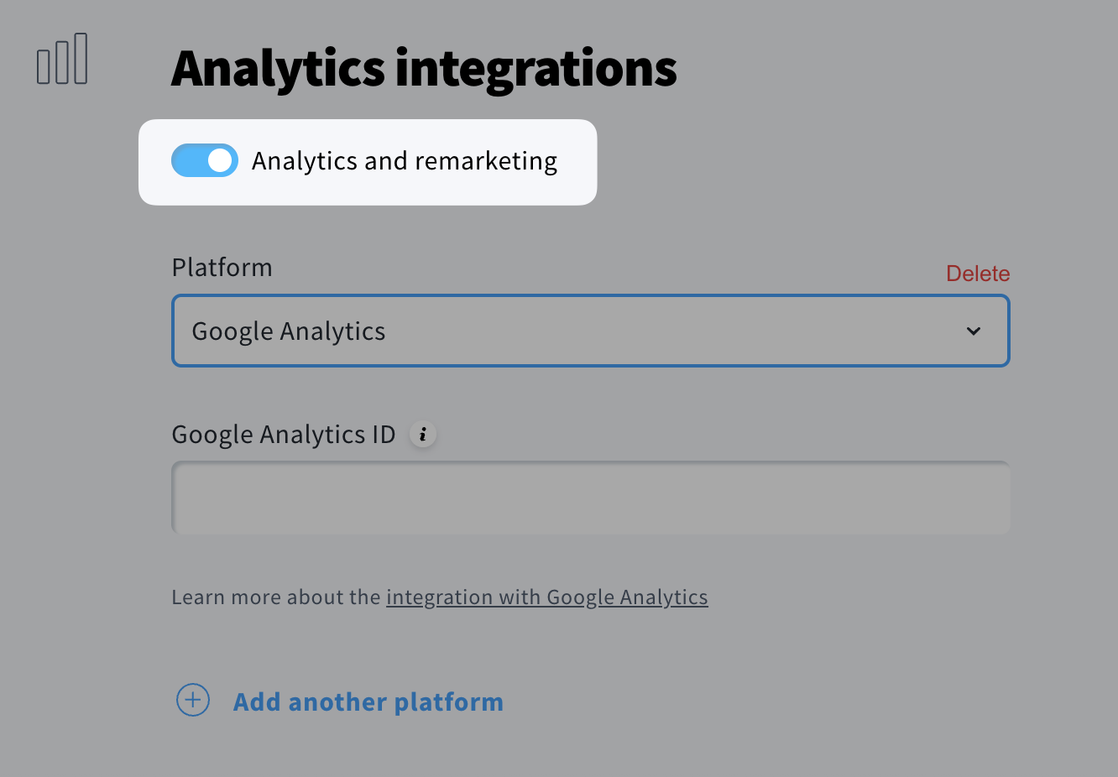
Task: Click Add another platform
Action: coord(368,701)
